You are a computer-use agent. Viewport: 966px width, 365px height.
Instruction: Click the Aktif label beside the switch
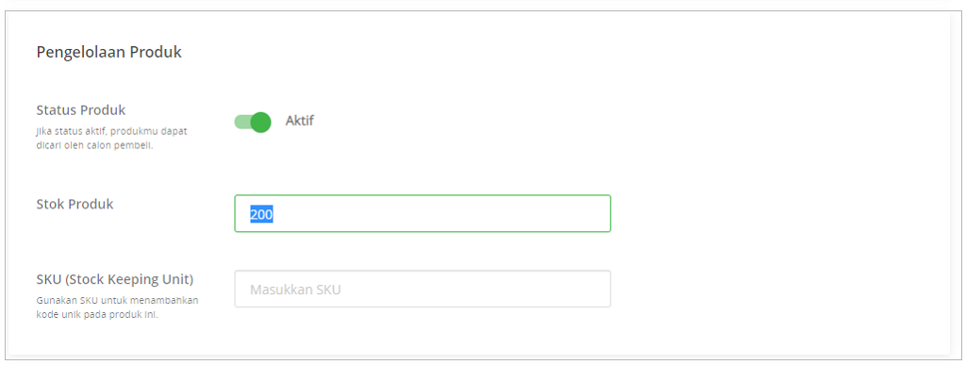click(299, 121)
